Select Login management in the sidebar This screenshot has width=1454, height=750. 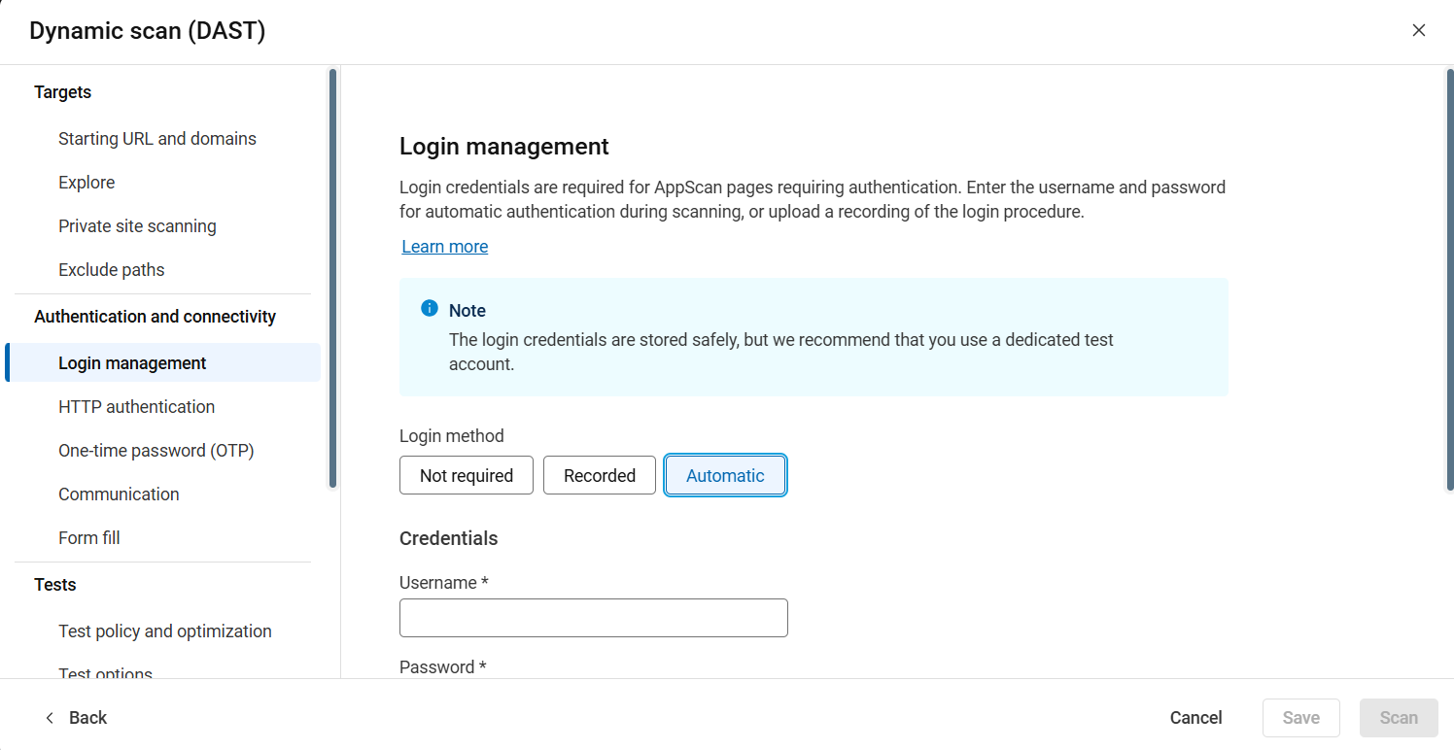click(132, 363)
